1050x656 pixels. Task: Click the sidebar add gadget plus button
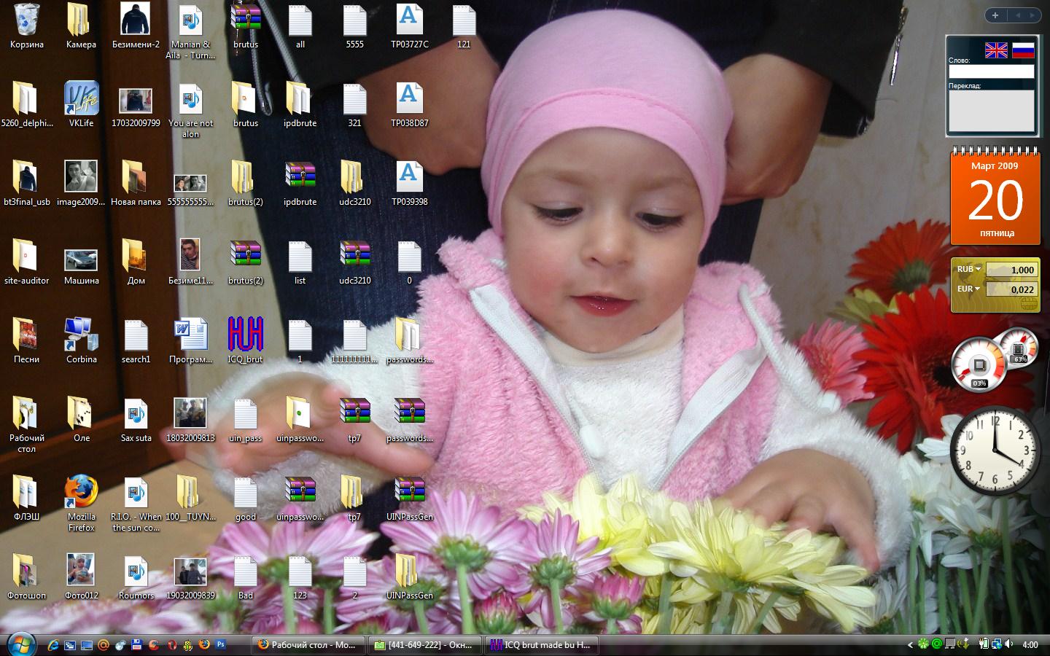tap(995, 15)
